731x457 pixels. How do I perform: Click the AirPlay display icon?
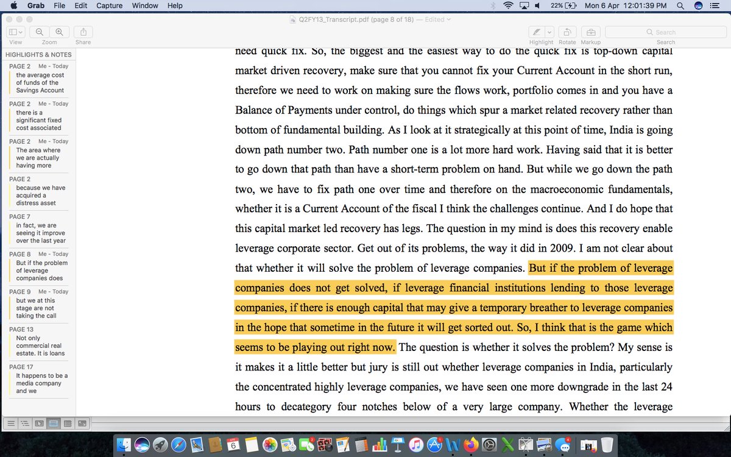tap(524, 5)
